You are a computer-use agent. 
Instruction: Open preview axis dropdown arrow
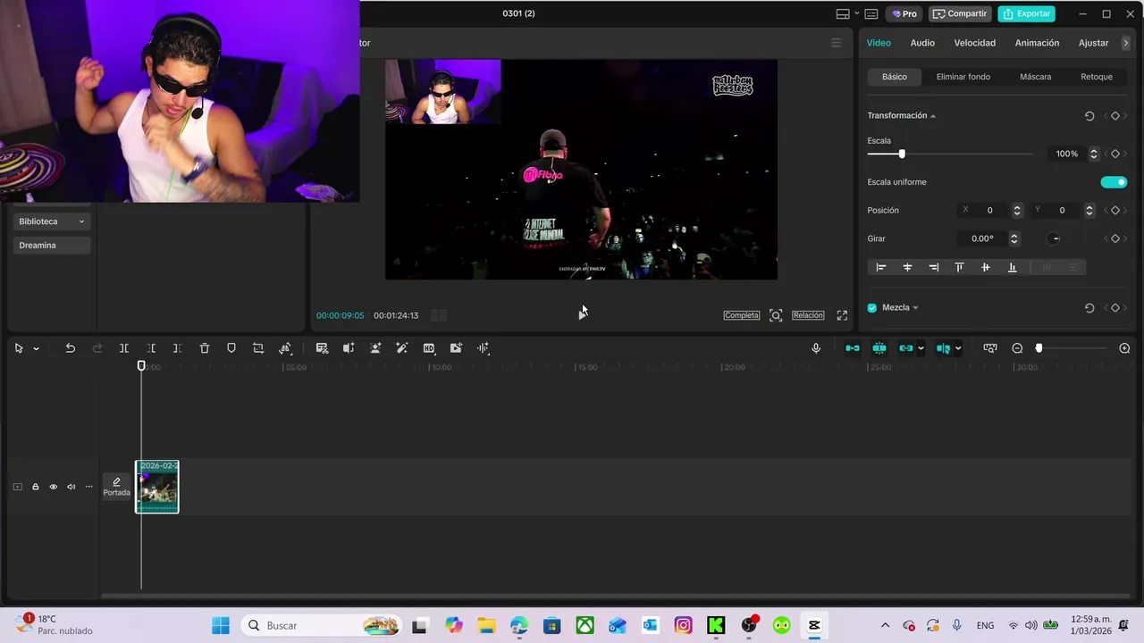point(958,348)
